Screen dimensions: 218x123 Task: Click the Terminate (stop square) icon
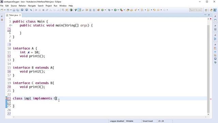43,10
